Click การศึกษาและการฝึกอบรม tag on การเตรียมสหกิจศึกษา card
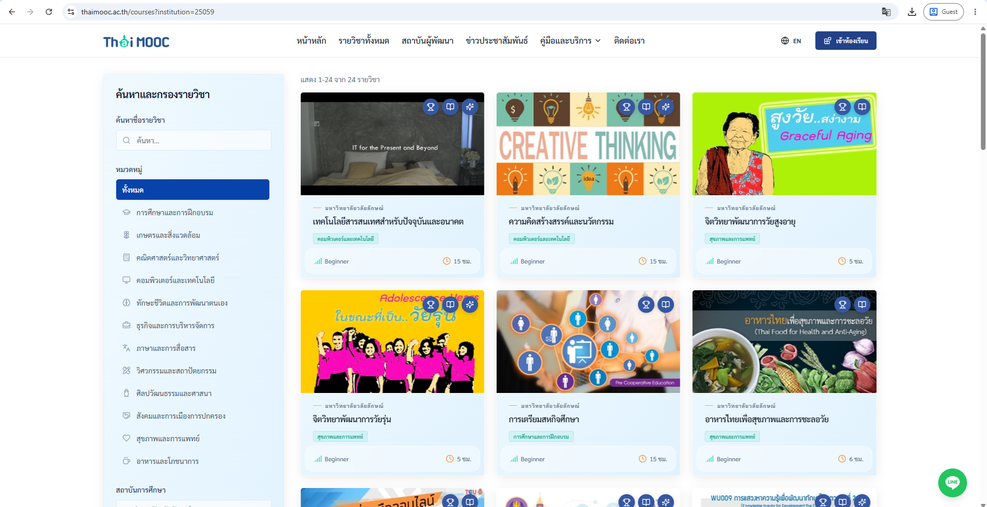Image resolution: width=987 pixels, height=507 pixels. click(x=541, y=437)
